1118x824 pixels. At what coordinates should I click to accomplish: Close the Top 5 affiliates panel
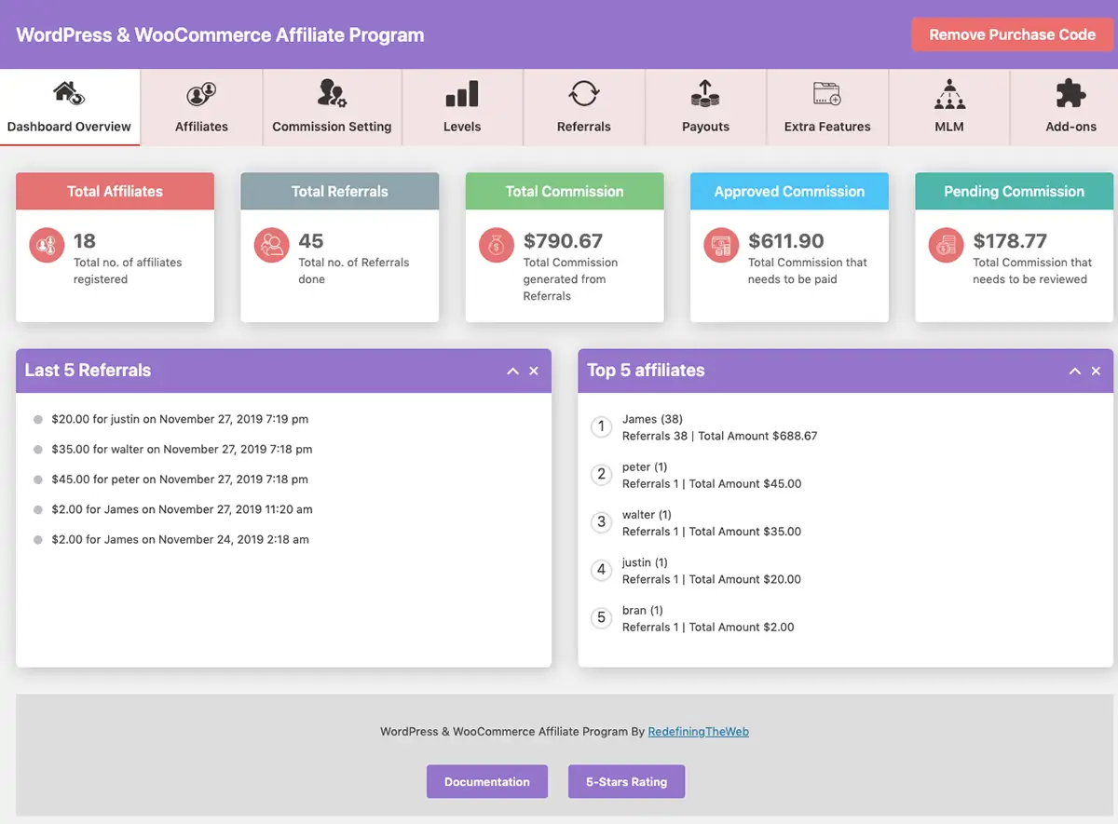1097,371
